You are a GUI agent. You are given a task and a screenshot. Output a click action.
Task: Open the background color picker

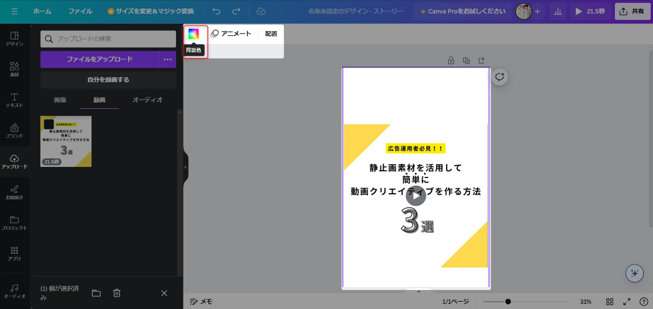(x=193, y=34)
